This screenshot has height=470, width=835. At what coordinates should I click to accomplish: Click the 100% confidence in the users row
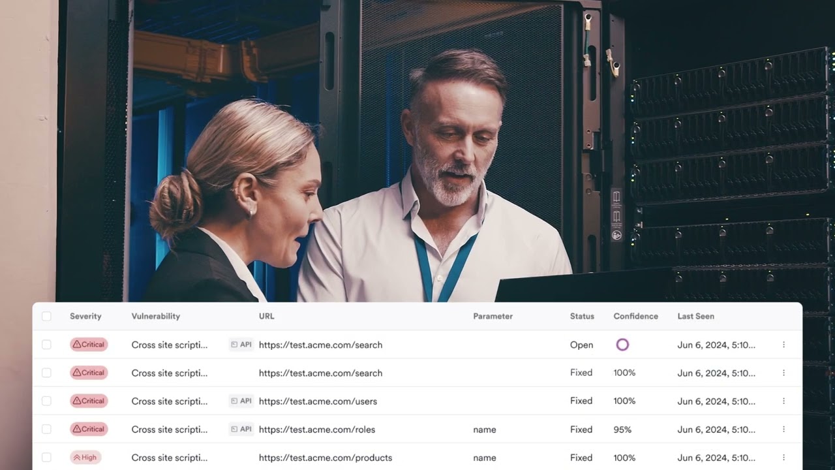tap(624, 401)
